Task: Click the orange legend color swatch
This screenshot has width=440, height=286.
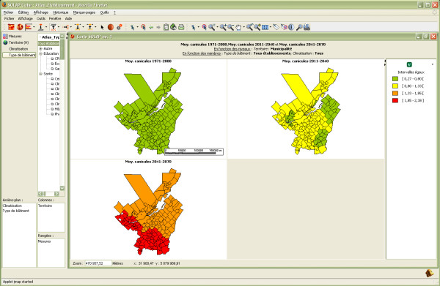Action: coord(395,93)
